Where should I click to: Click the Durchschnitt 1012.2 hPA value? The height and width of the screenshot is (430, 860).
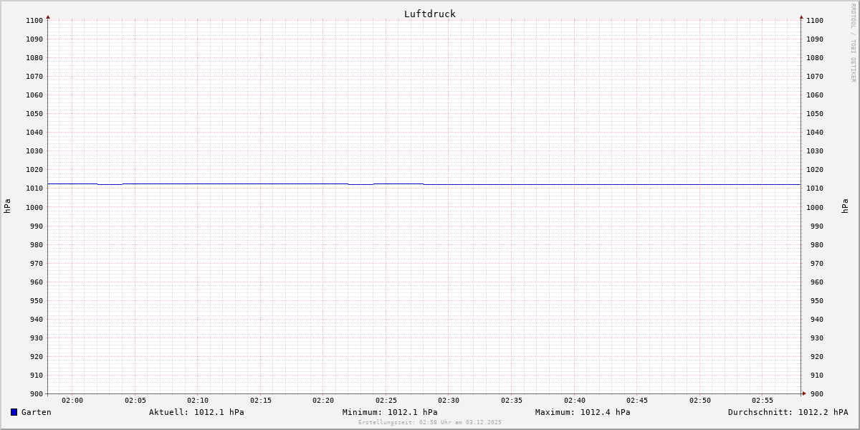click(788, 412)
